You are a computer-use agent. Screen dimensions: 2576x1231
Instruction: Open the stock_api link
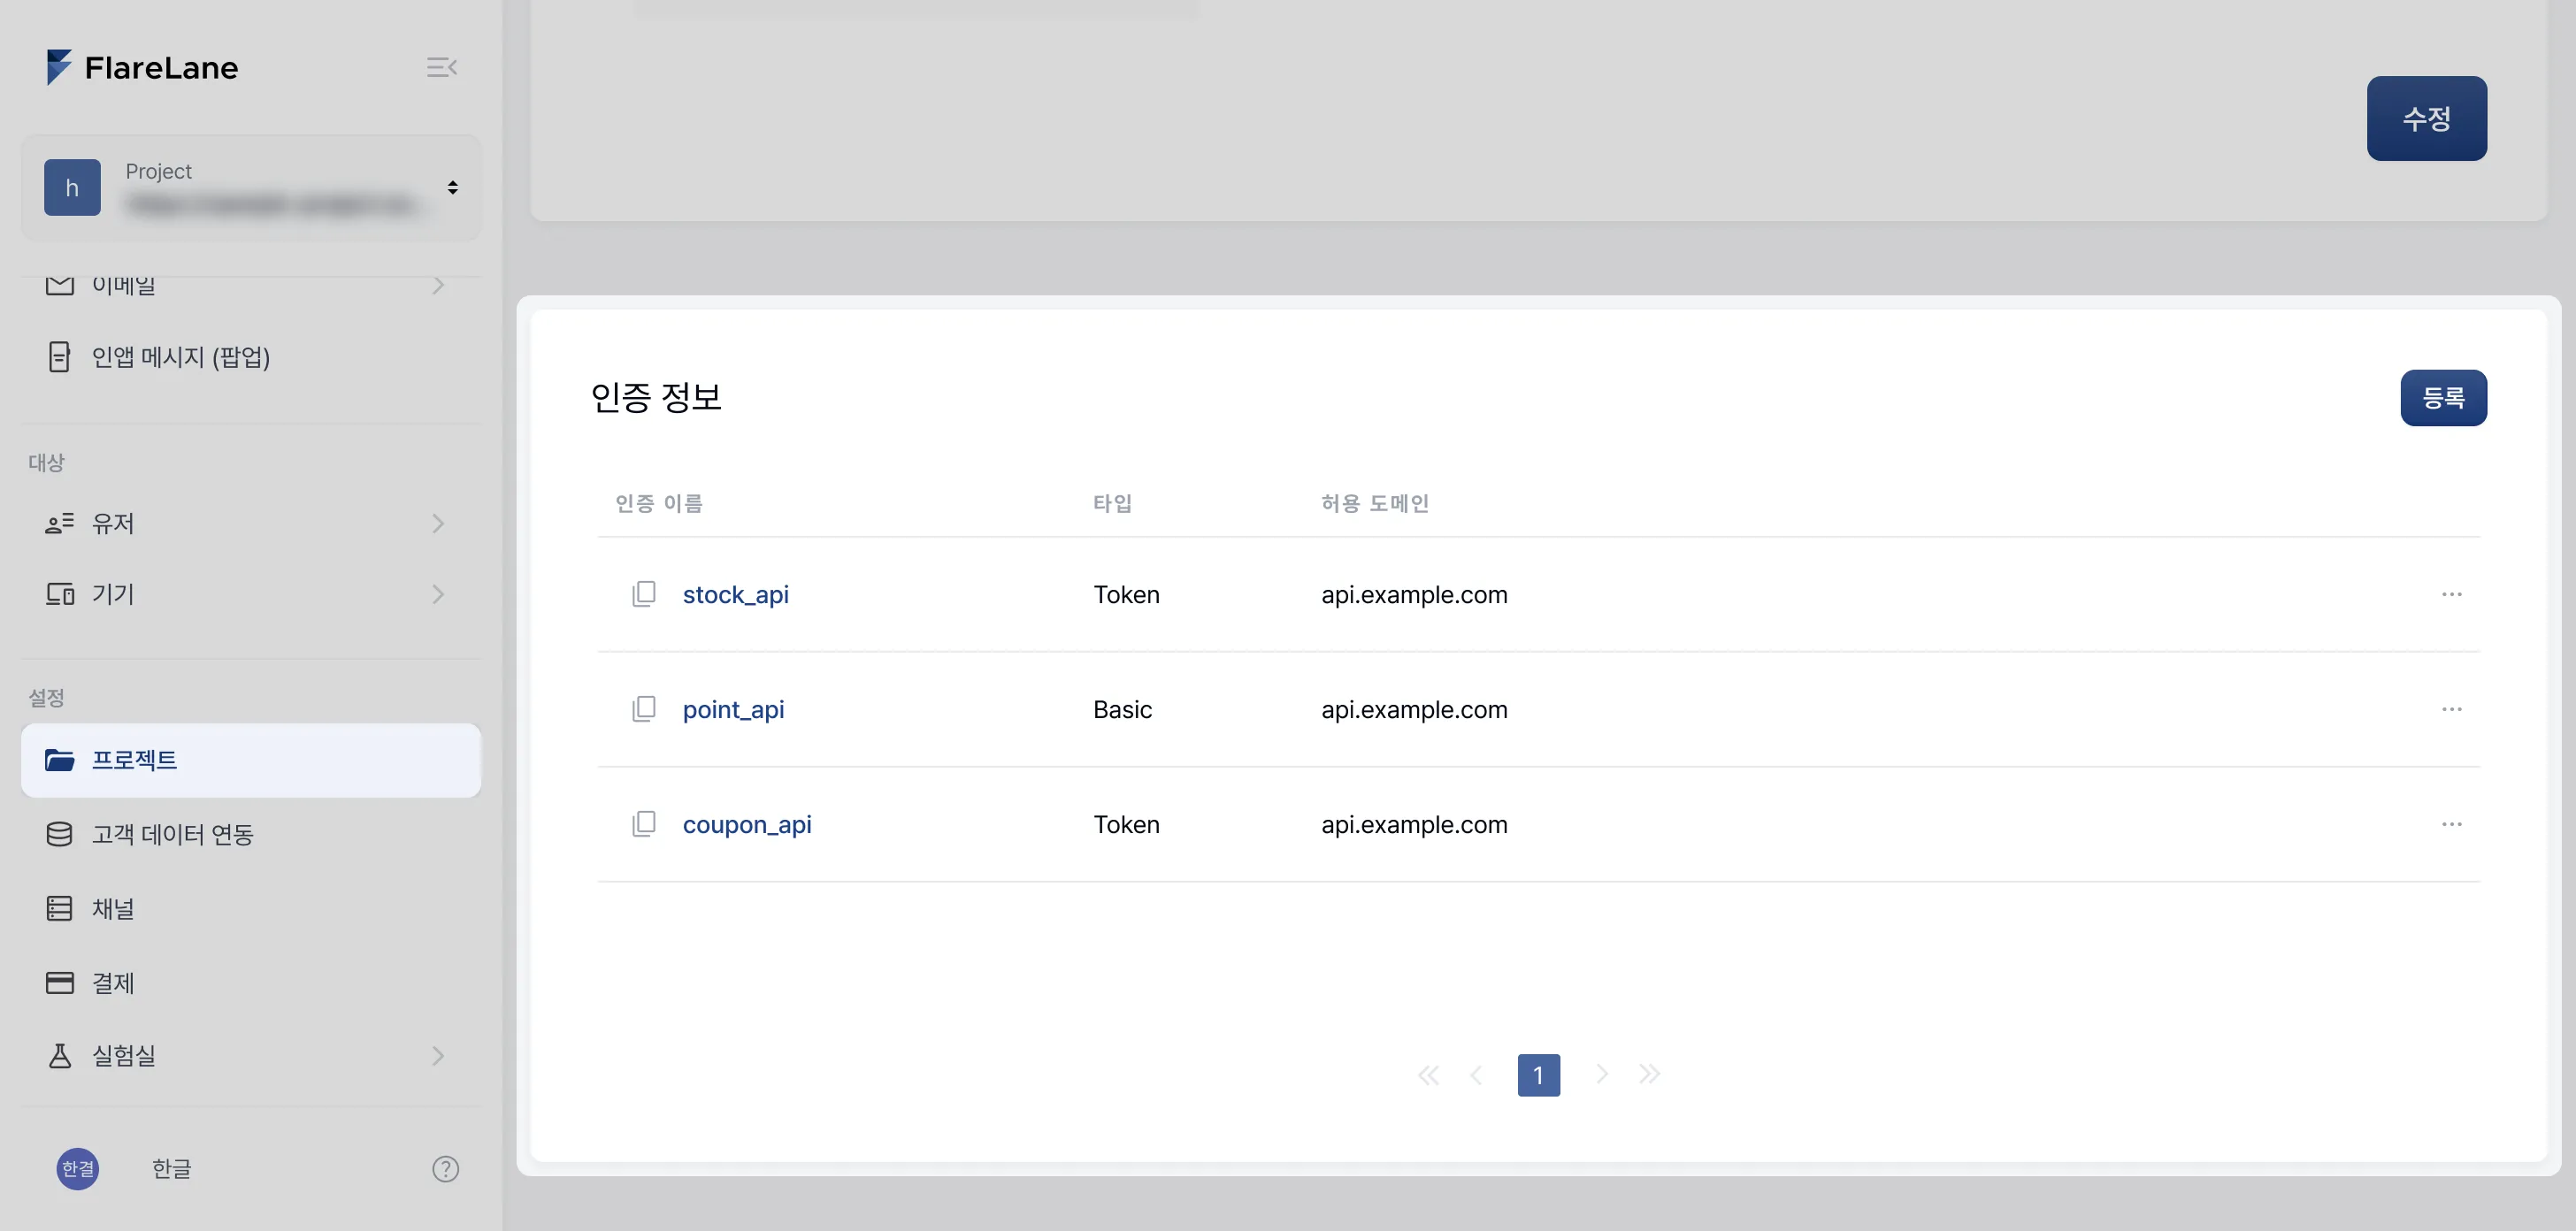tap(736, 594)
